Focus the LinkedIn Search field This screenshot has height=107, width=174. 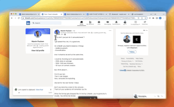pos(46,23)
